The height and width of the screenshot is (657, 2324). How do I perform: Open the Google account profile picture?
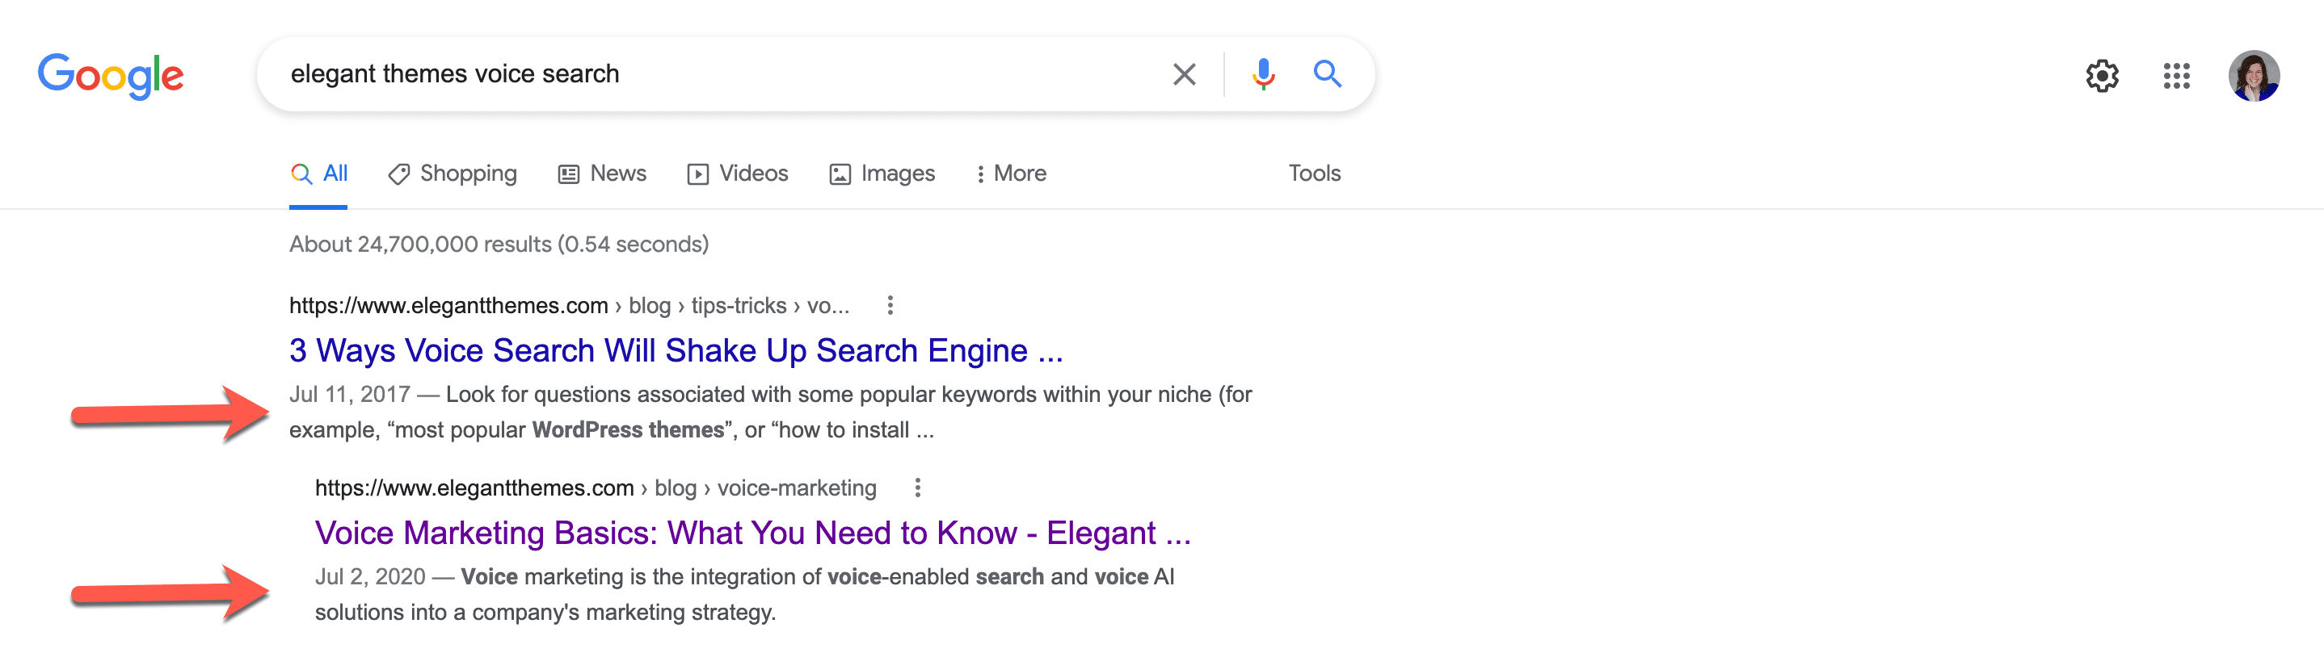click(2253, 77)
